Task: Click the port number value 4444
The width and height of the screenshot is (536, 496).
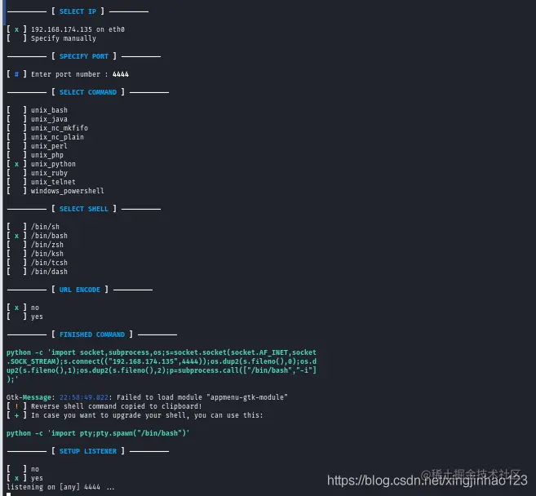Action: click(121, 74)
